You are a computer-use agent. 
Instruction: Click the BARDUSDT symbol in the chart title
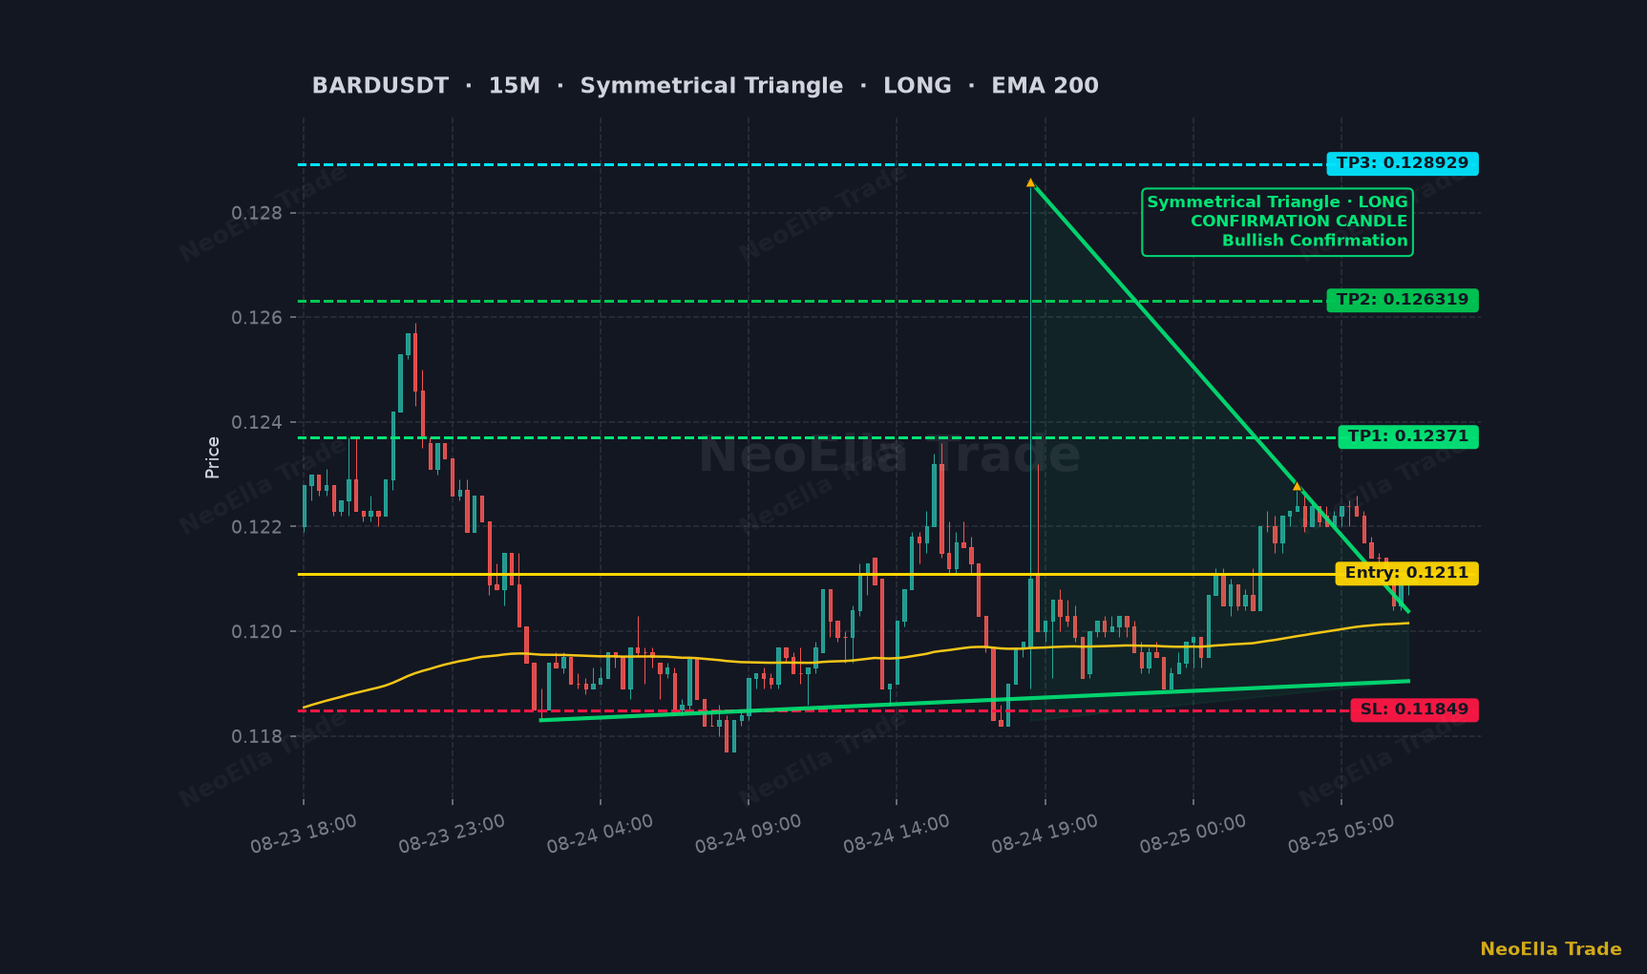coord(380,86)
